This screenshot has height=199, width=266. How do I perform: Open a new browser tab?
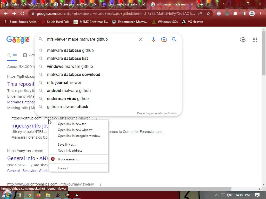pyautogui.click(x=202, y=5)
